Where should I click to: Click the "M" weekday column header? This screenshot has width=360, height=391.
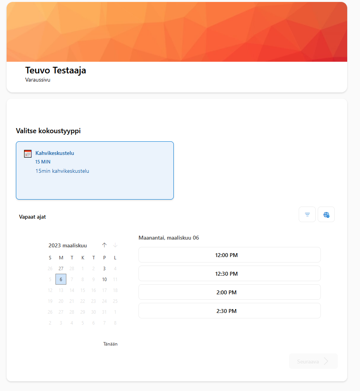coord(61,257)
